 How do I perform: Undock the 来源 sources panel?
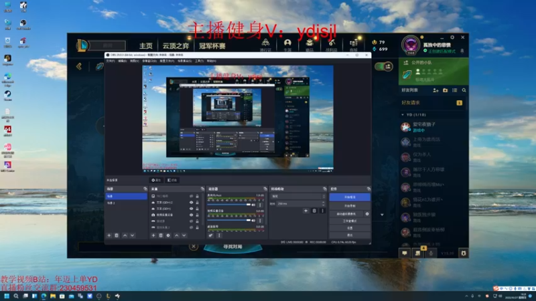click(x=202, y=189)
